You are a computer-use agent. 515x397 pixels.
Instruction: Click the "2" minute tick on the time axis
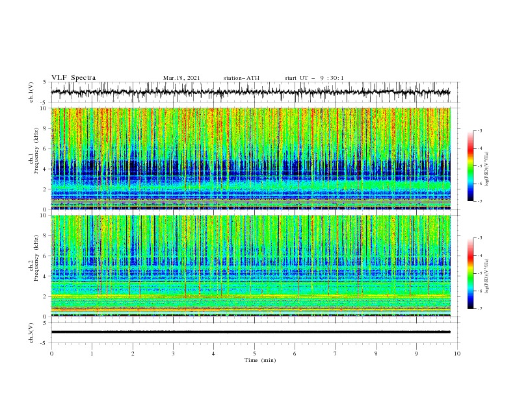click(x=133, y=354)
